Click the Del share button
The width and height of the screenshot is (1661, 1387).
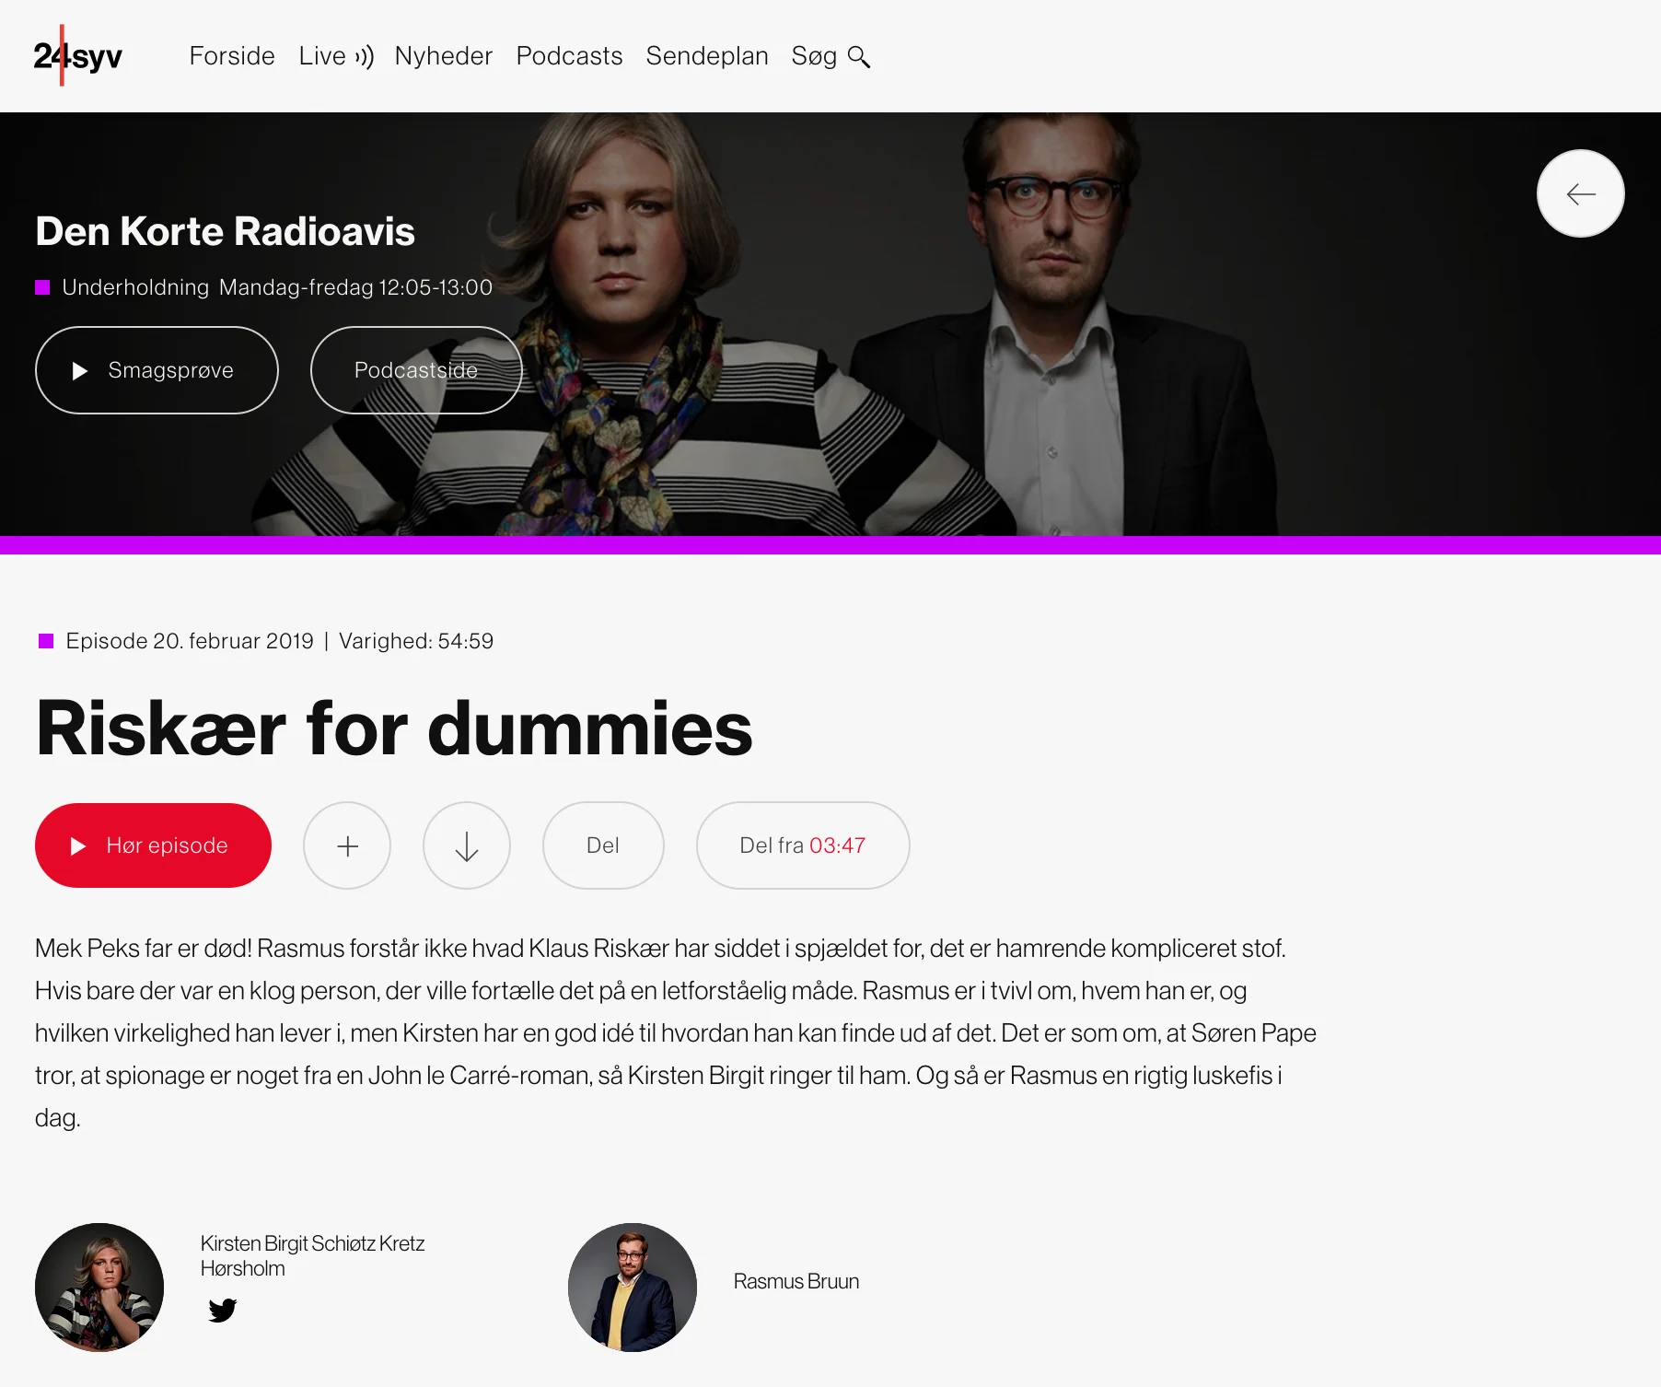(x=603, y=845)
